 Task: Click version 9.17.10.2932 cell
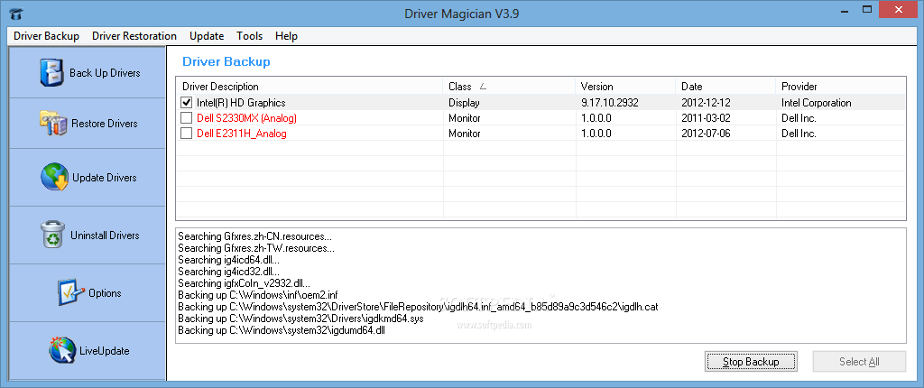[x=609, y=103]
